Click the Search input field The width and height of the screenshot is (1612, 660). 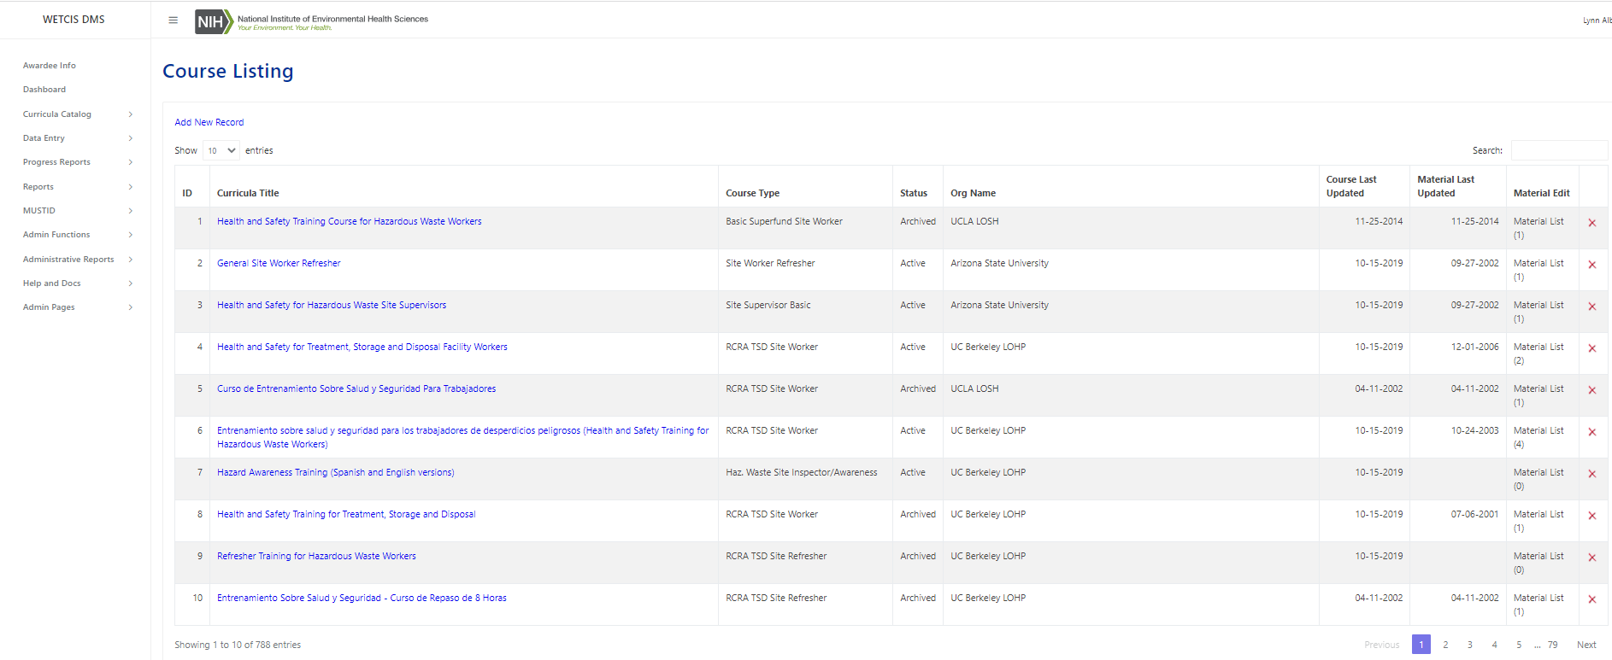coord(1559,150)
